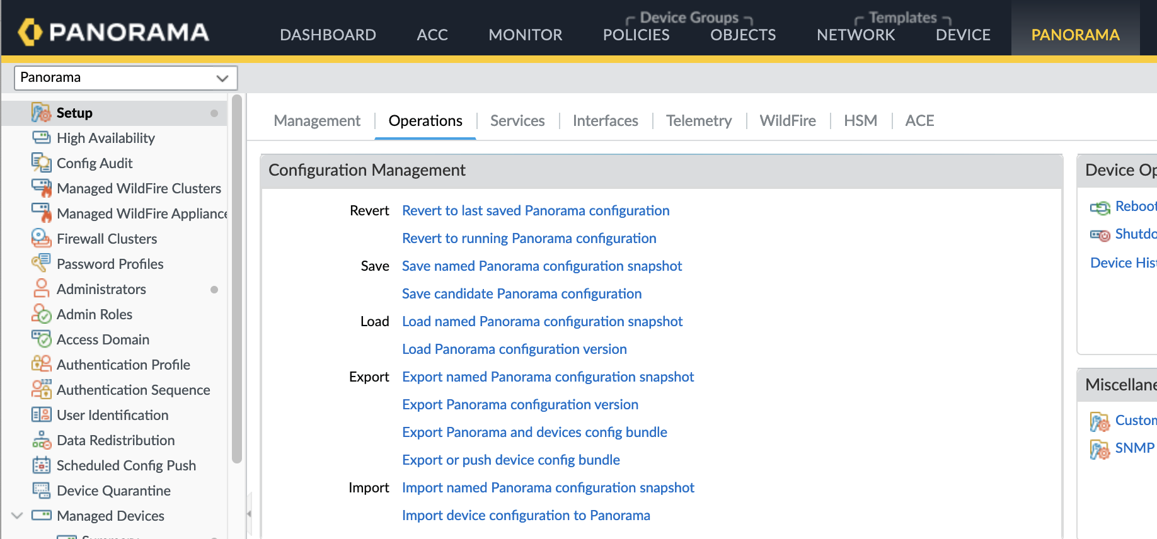Click the Managed WildFire Clusters icon
Viewport: 1157px width, 539px height.
point(42,188)
